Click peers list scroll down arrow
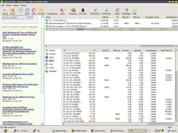 pyautogui.click(x=176, y=121)
